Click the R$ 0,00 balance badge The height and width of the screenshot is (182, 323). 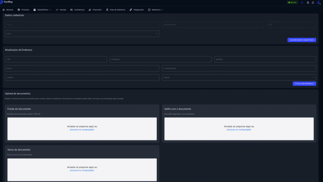click(x=292, y=3)
